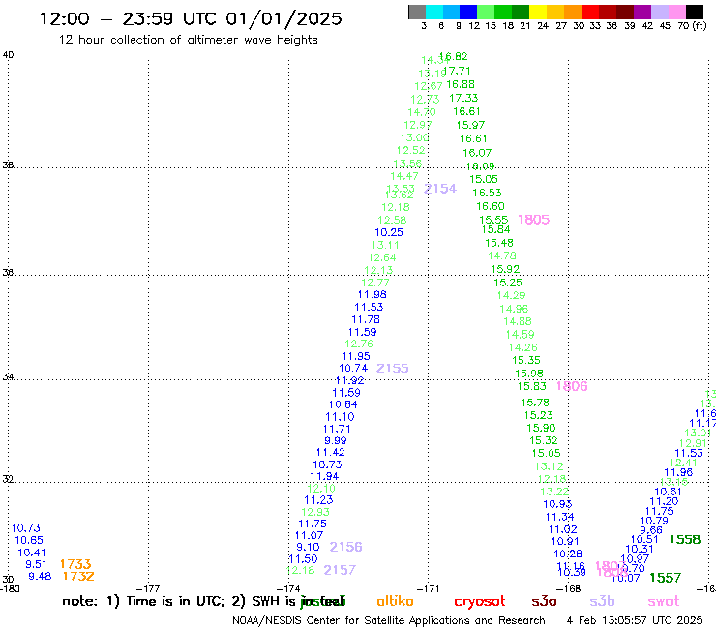Screen dimensions: 716x629
Task: Click the wave height value 16.60
Action: pos(491,206)
